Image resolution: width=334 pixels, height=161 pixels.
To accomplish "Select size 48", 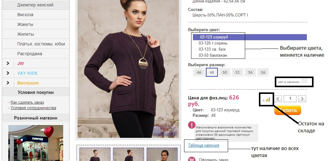I will pyautogui.click(x=212, y=72).
